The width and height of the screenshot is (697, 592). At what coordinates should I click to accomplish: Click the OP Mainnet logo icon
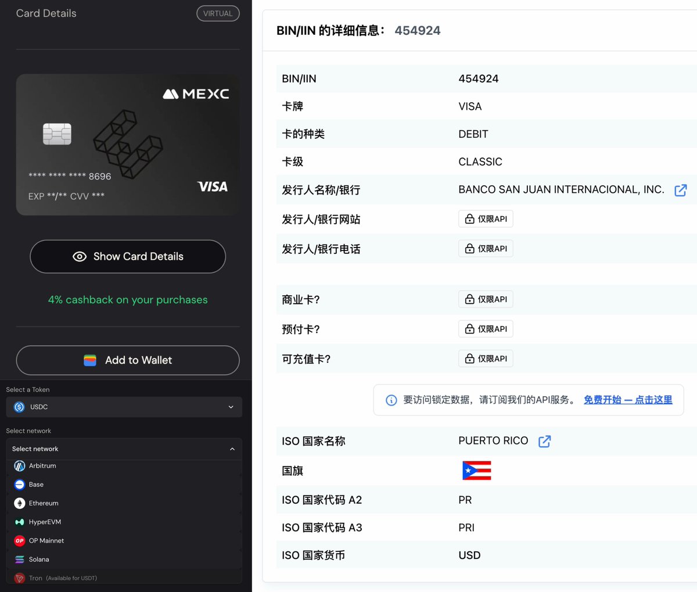click(20, 540)
